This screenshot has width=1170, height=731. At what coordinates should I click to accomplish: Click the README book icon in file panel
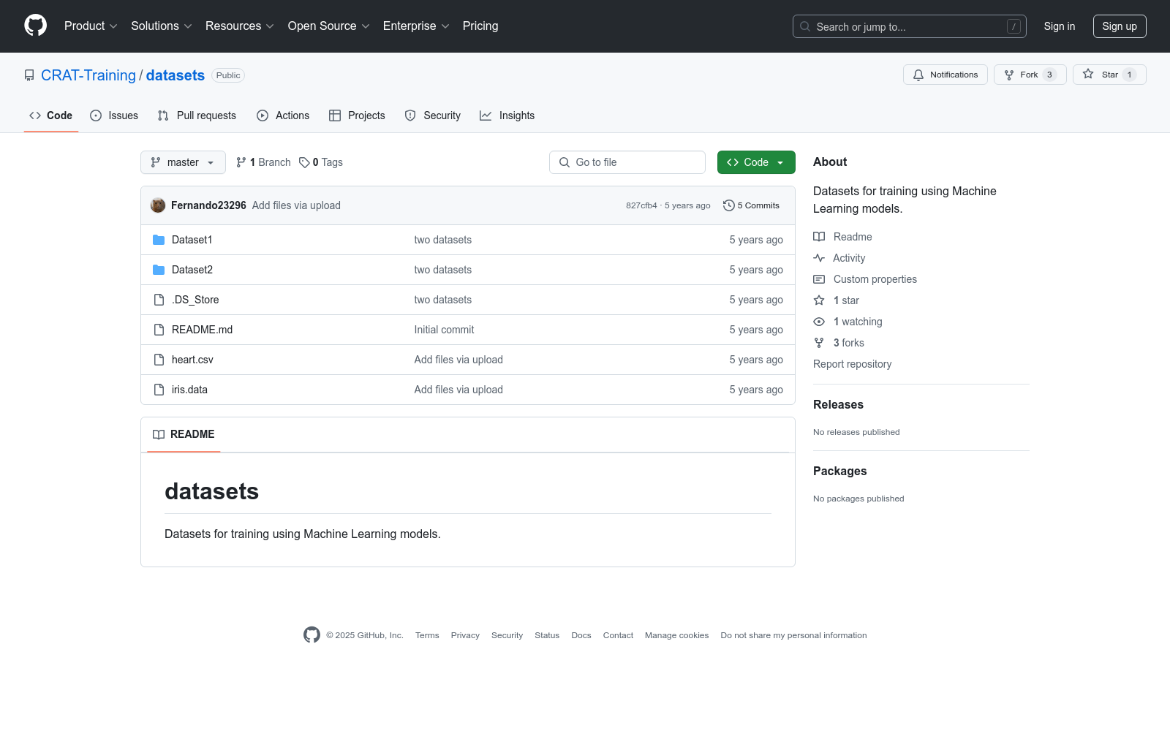pos(159,434)
